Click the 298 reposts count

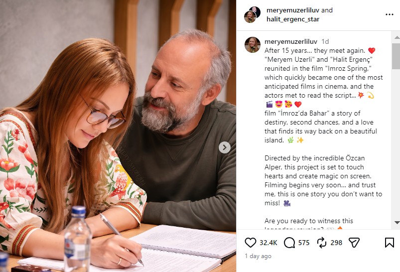(x=336, y=243)
